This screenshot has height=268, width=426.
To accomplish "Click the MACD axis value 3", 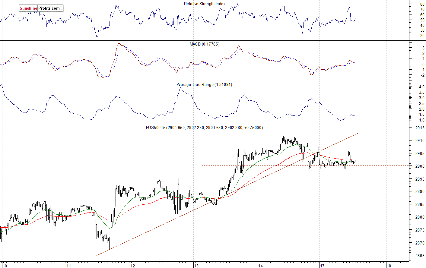I will point(423,48).
